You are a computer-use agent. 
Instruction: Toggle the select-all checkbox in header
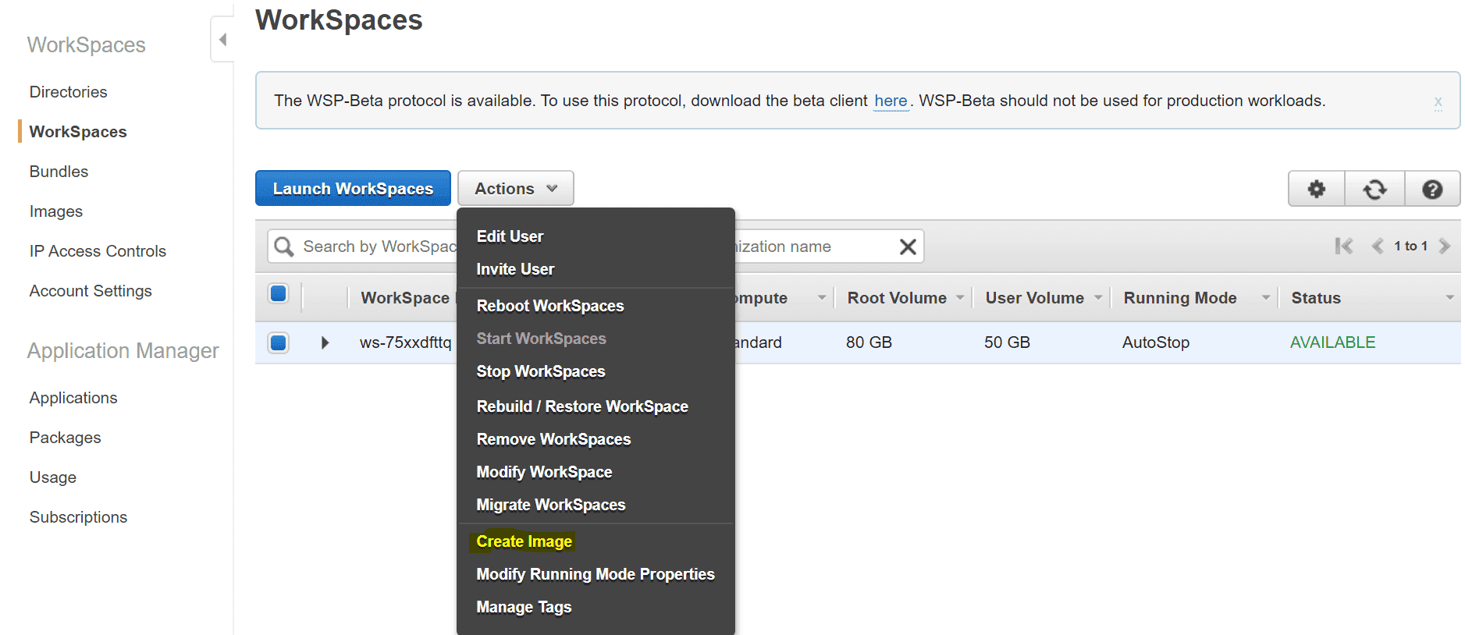[x=278, y=293]
